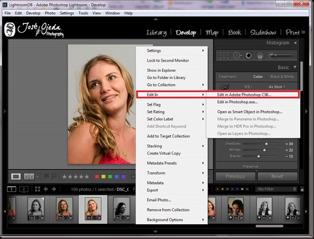Adjust the Shadows slider handle
Screen dimensions: 314x239
point(267,144)
